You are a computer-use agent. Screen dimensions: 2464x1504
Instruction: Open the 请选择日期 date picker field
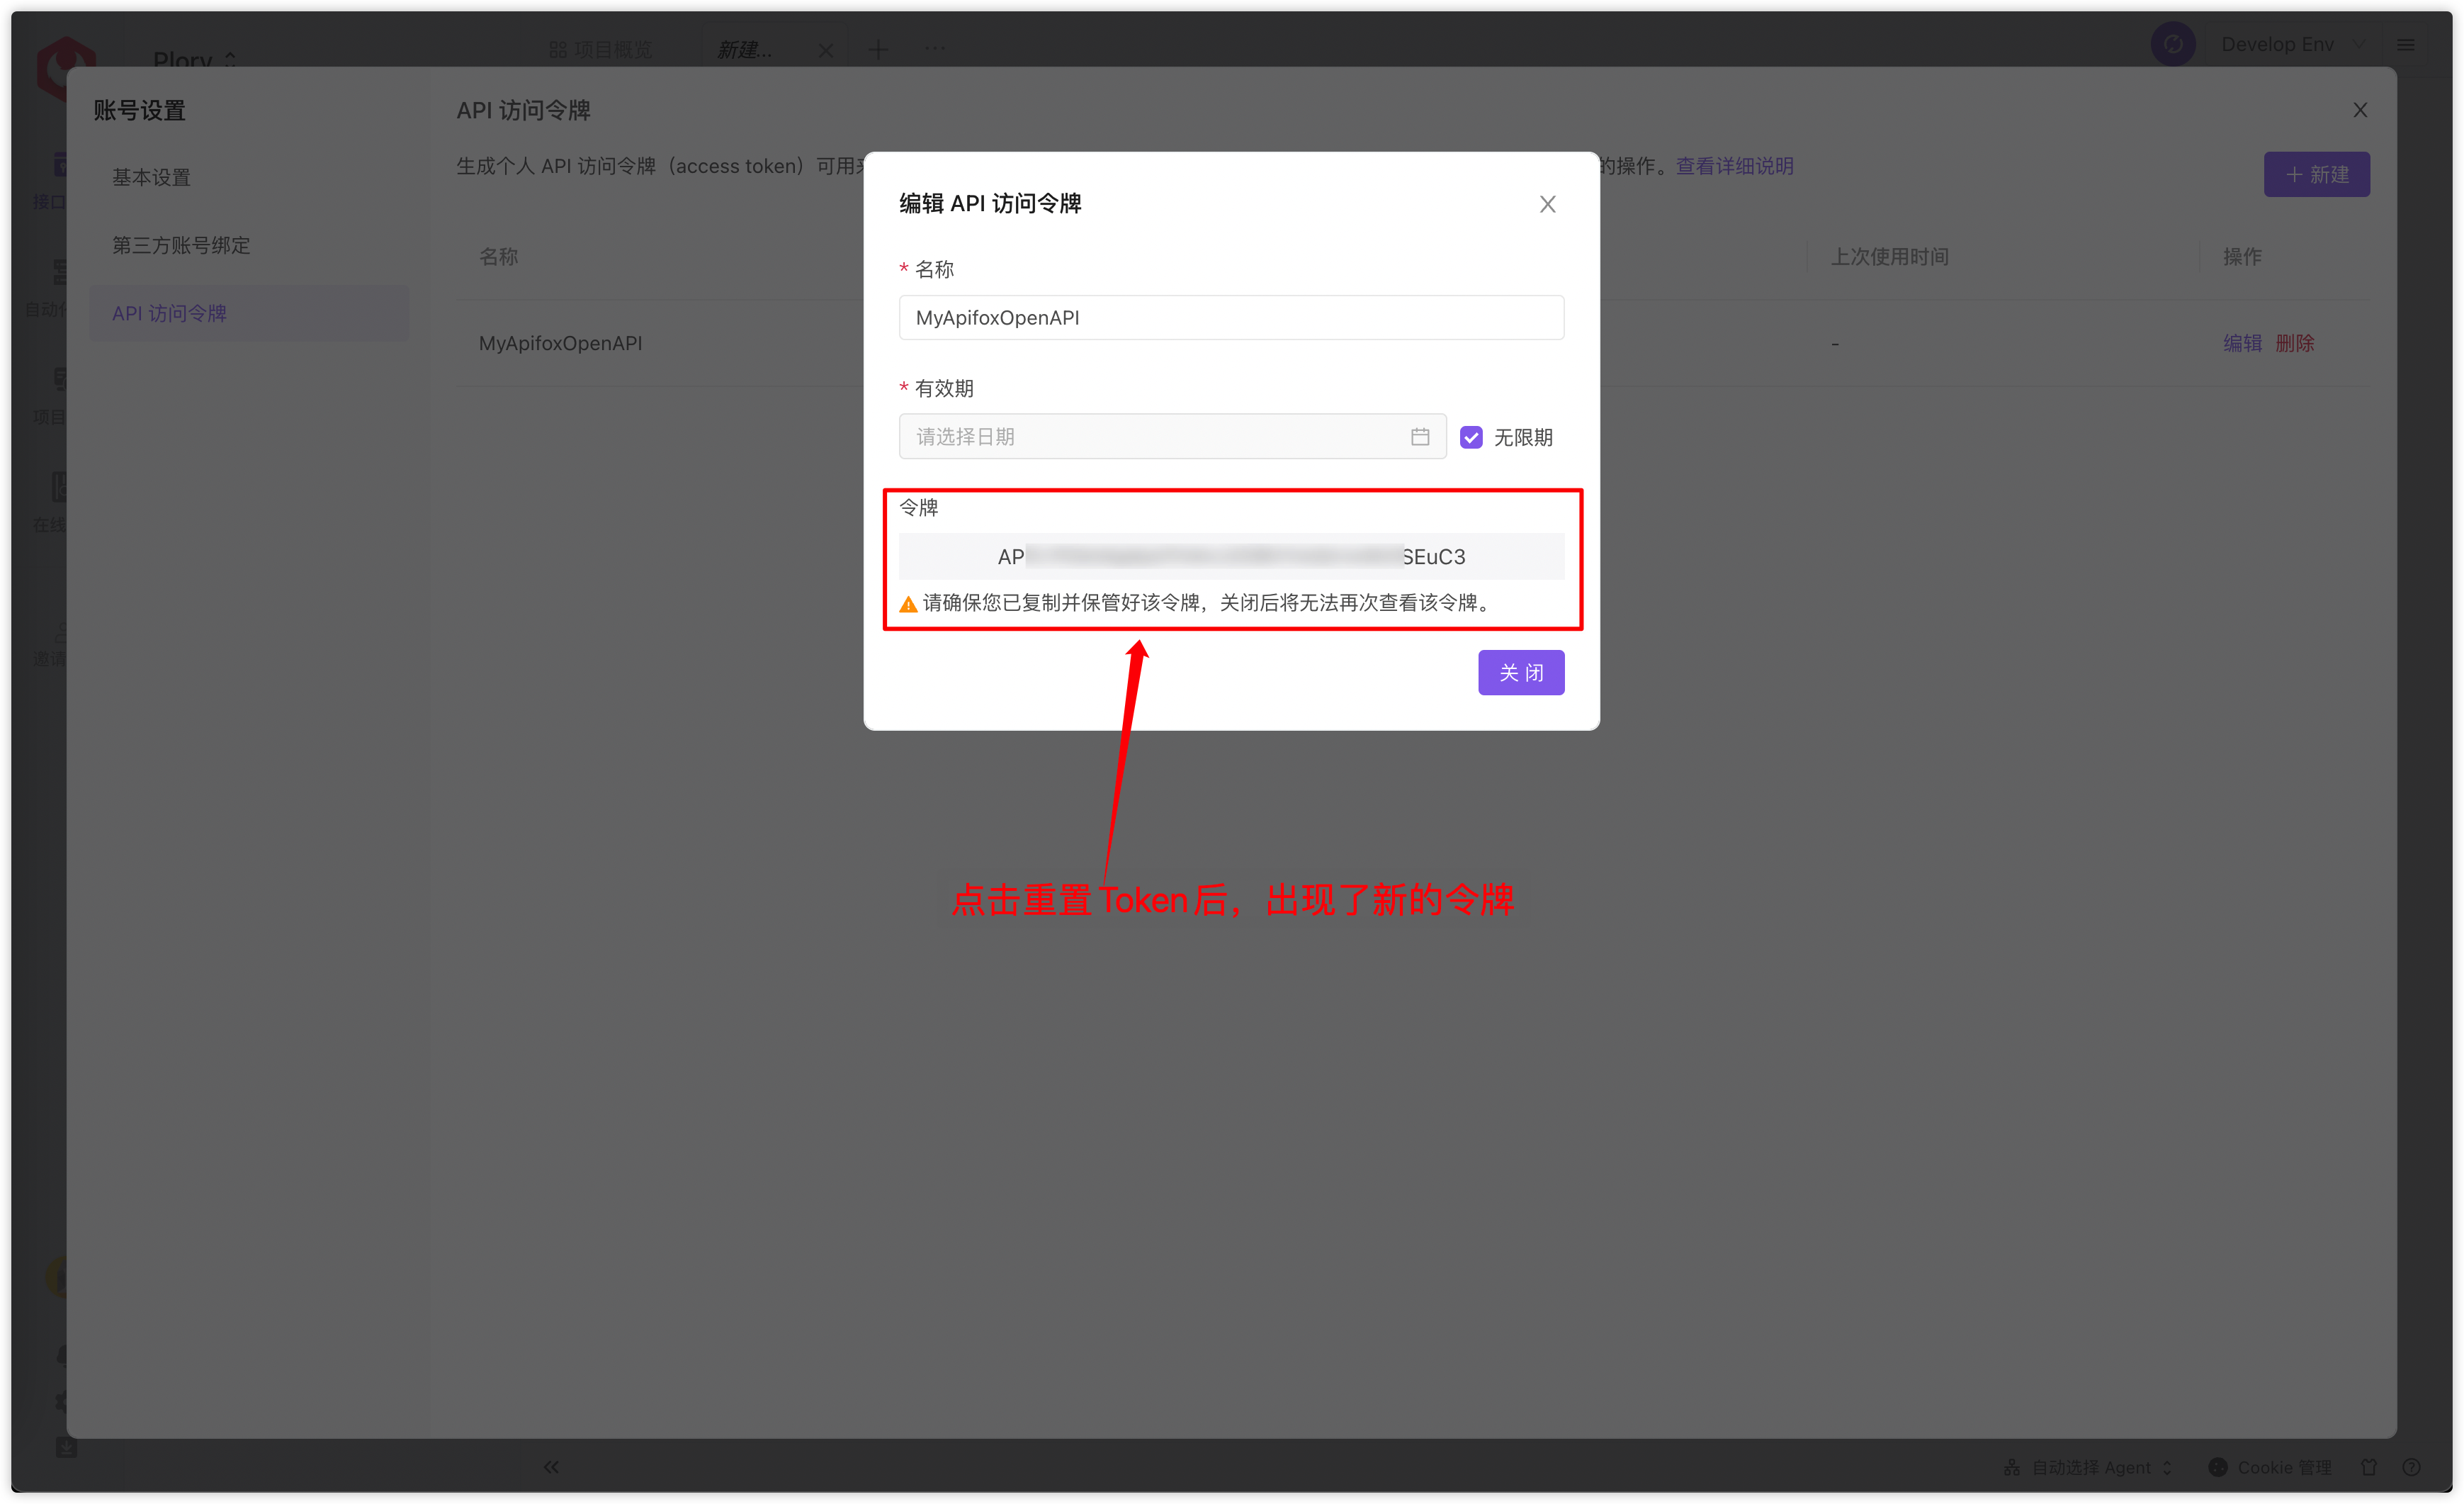coord(1172,437)
